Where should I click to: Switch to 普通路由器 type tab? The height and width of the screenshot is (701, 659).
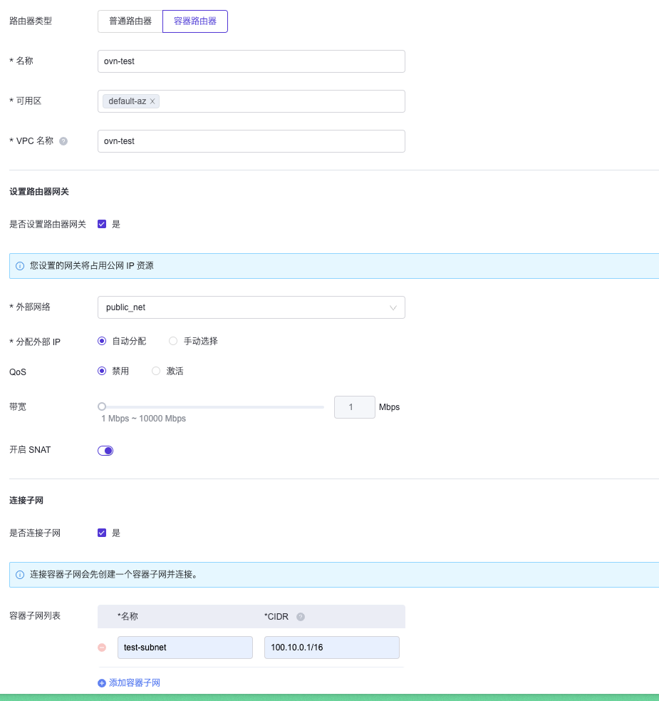click(130, 21)
